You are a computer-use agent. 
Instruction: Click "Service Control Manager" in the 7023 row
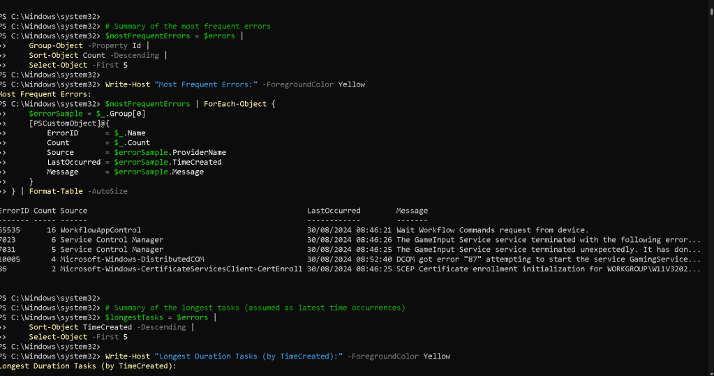[x=112, y=240]
